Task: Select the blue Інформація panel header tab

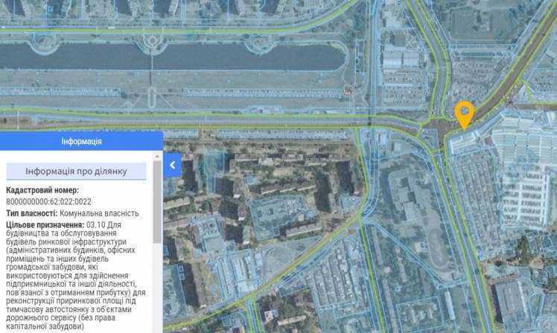Action: (81, 141)
